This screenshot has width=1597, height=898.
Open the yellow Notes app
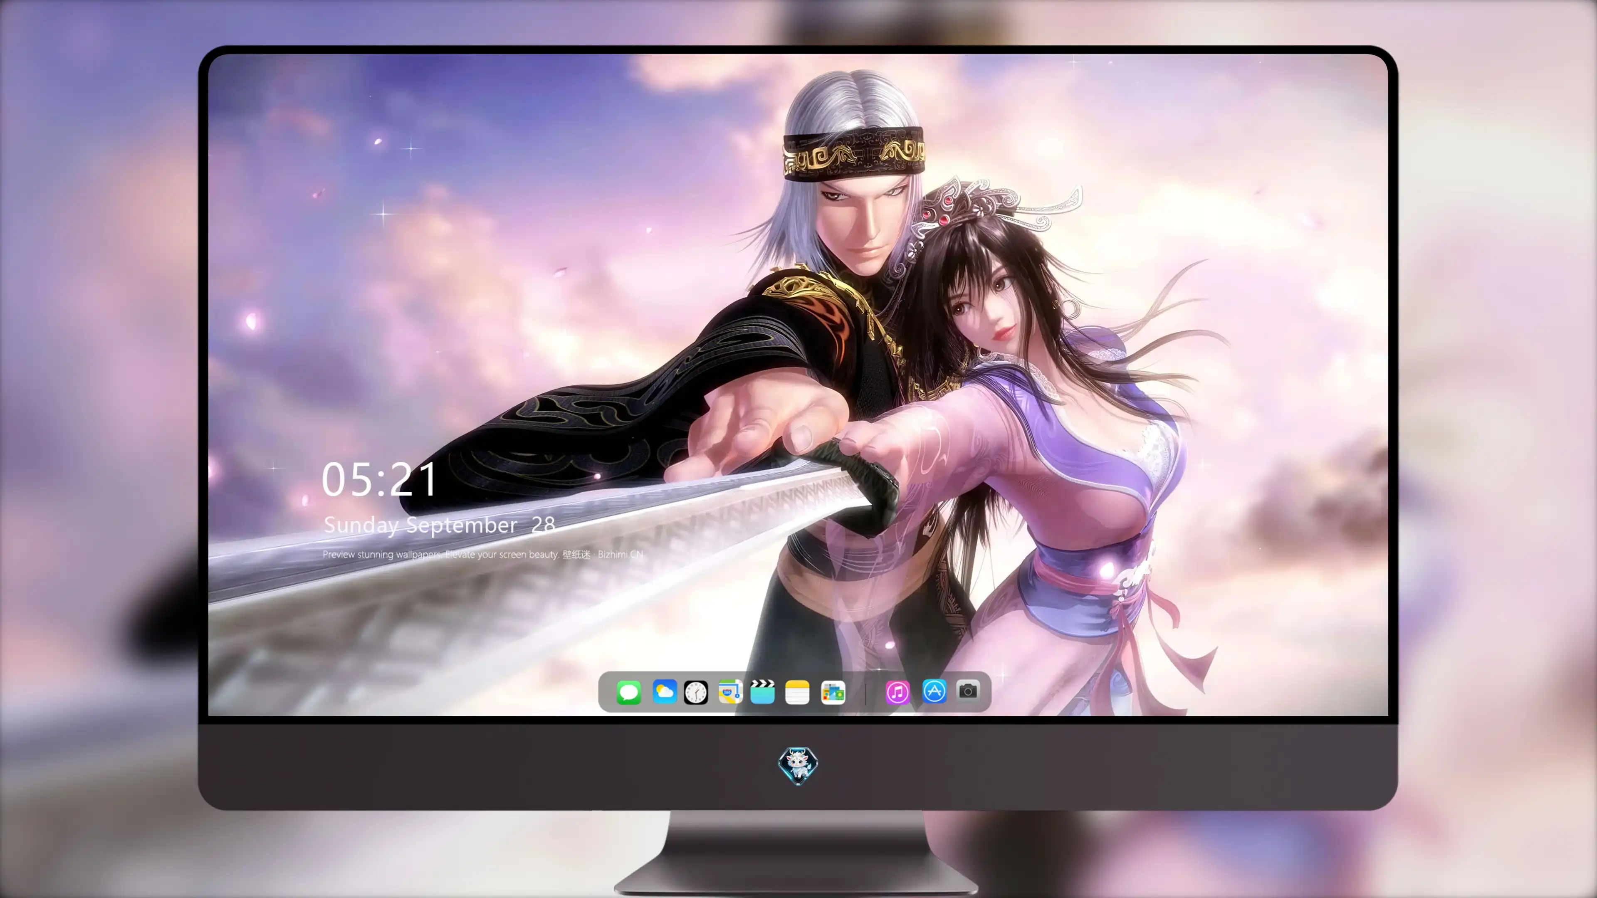tap(797, 692)
